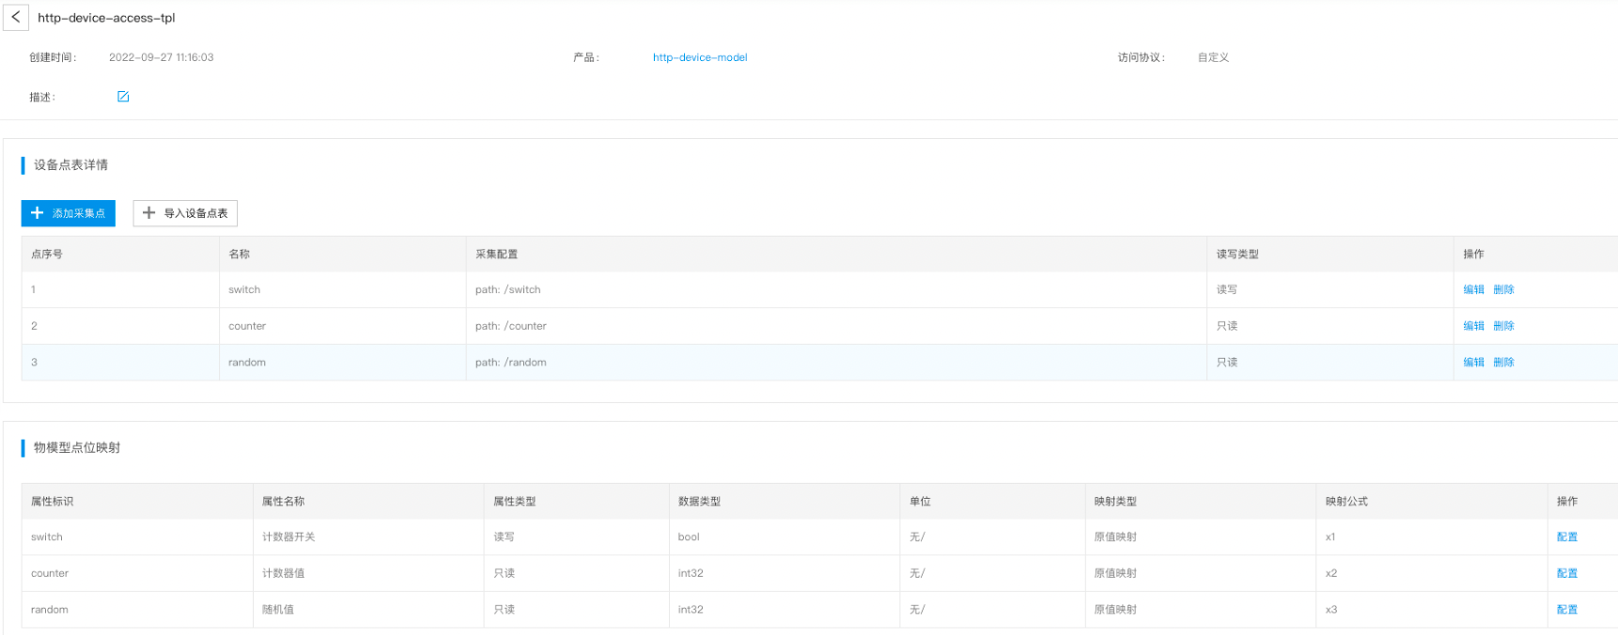Select the creation time 2022-09-27 11:16:03
The height and width of the screenshot is (635, 1618).
[162, 57]
